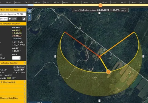
Task: Click the orange sun handle on the time slider
Action: 100,5
